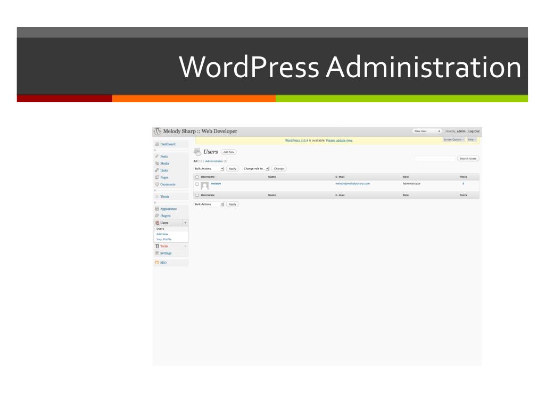Expand the Help tab
This screenshot has height=409, width=545.
click(472, 140)
